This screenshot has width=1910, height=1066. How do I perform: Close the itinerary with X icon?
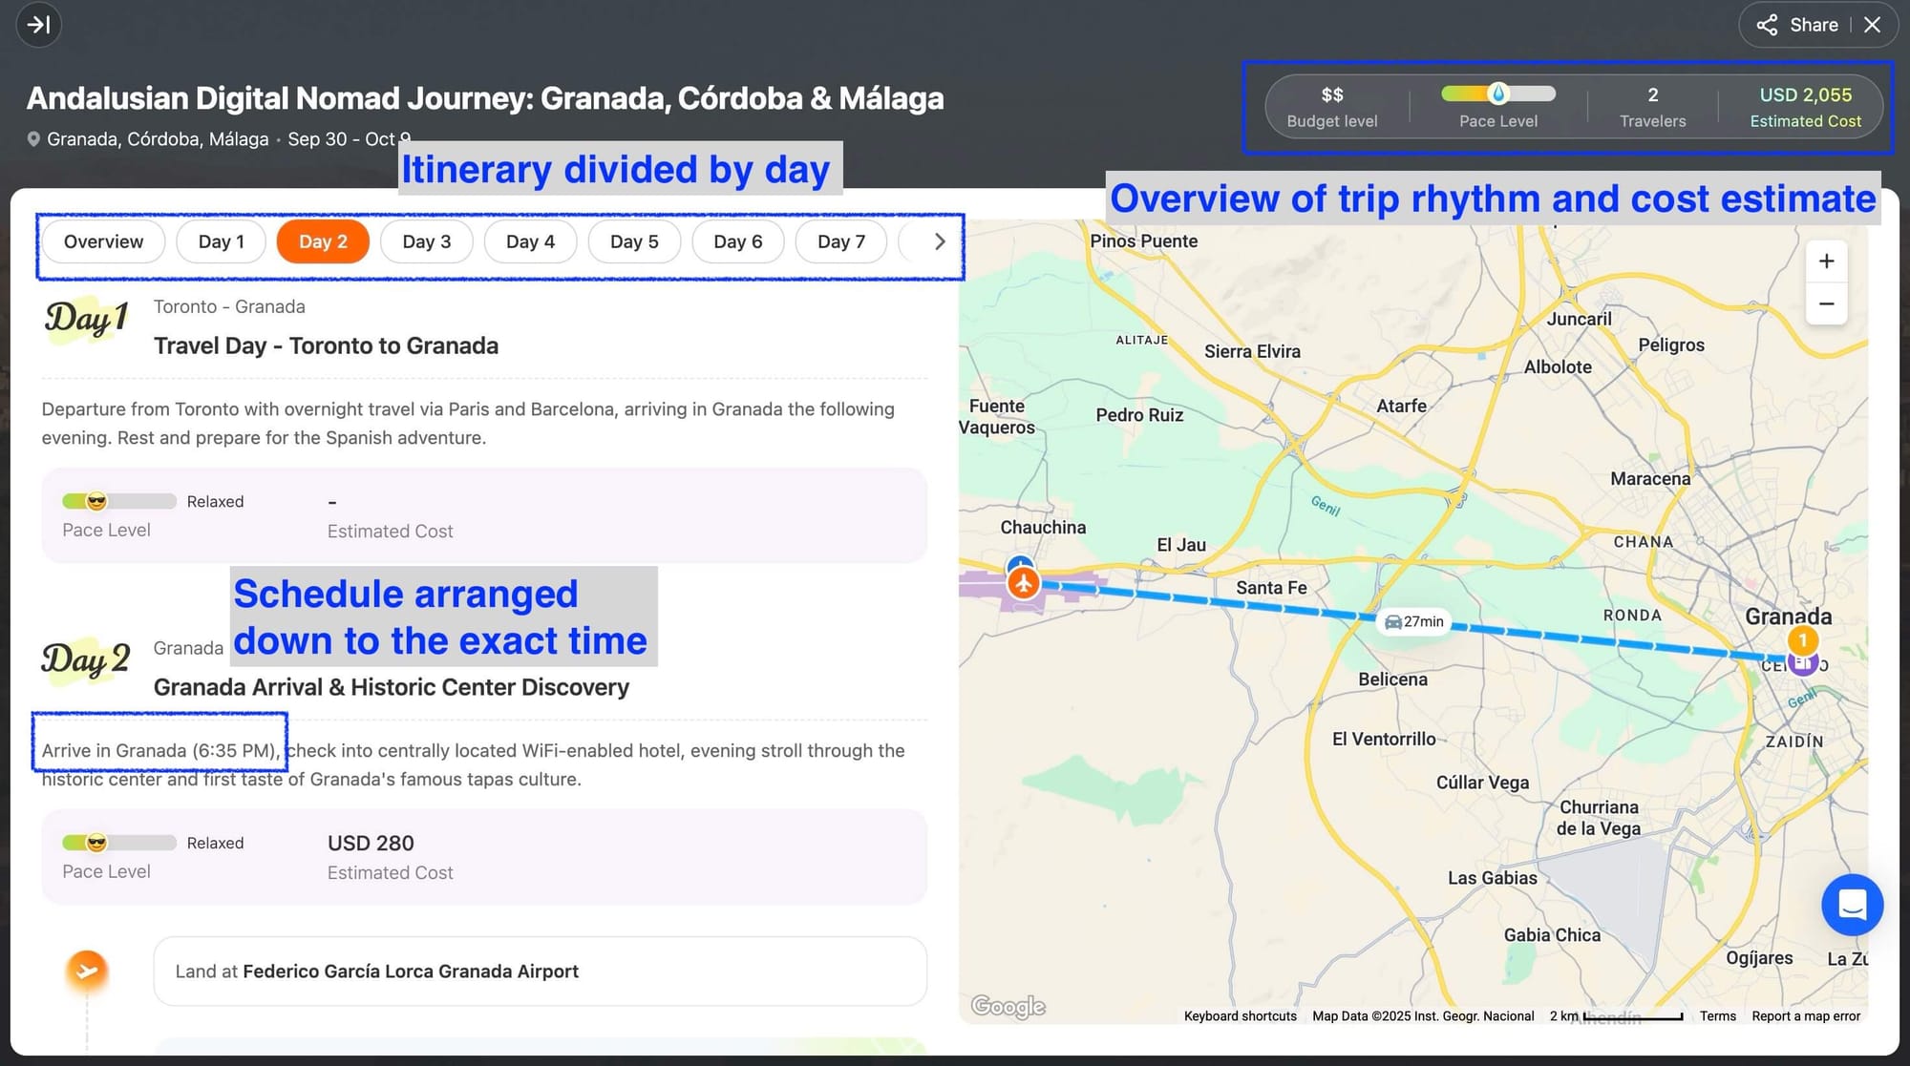point(1872,25)
